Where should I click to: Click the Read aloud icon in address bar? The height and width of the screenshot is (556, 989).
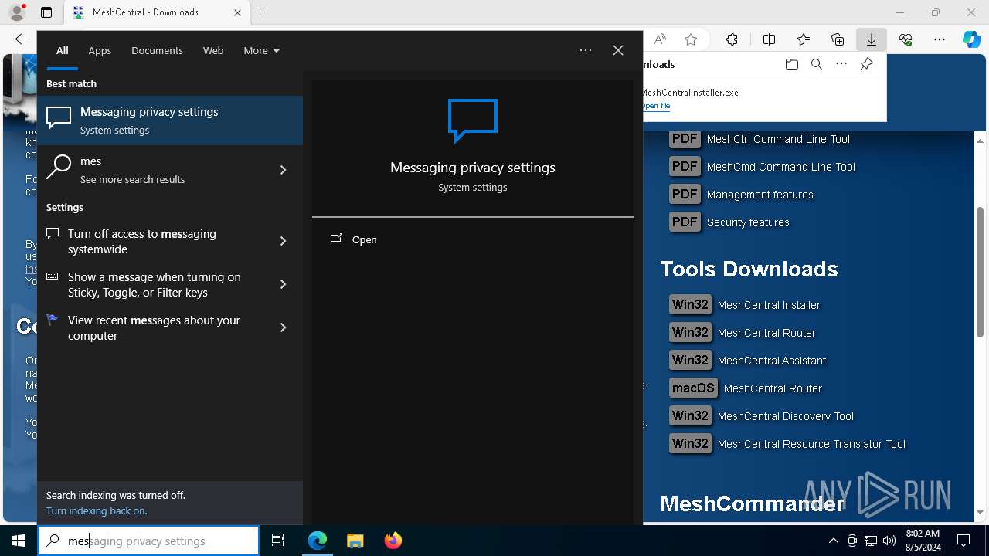pyautogui.click(x=660, y=39)
